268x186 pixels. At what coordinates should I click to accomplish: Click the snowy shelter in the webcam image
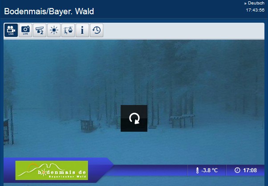pos(182,121)
